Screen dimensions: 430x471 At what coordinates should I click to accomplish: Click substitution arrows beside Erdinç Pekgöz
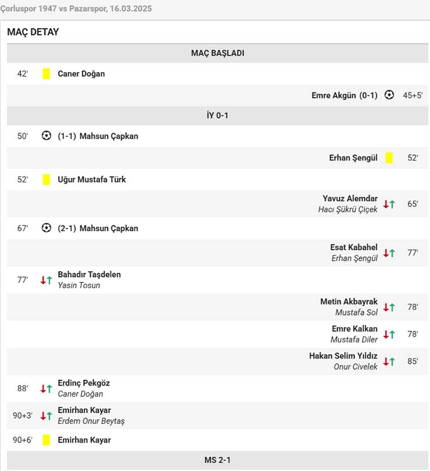[x=46, y=389]
